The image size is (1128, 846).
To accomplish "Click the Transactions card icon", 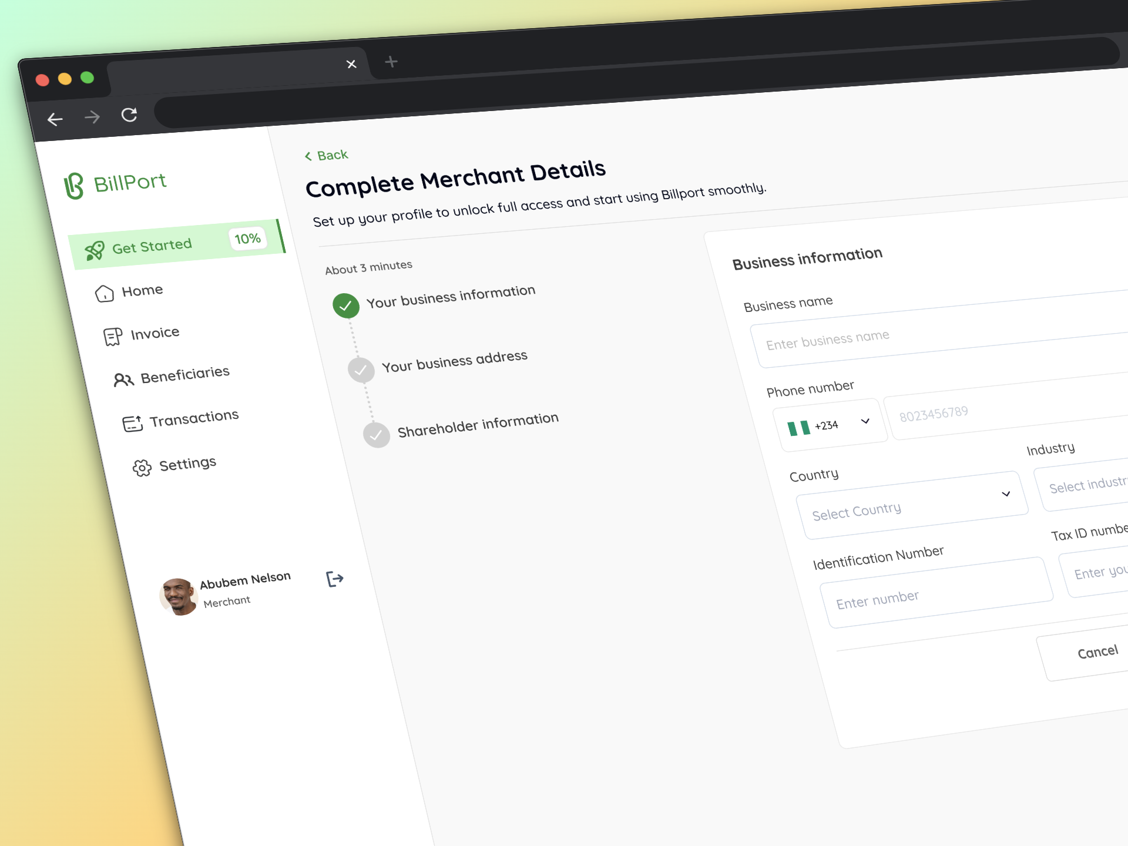I will pyautogui.click(x=133, y=423).
